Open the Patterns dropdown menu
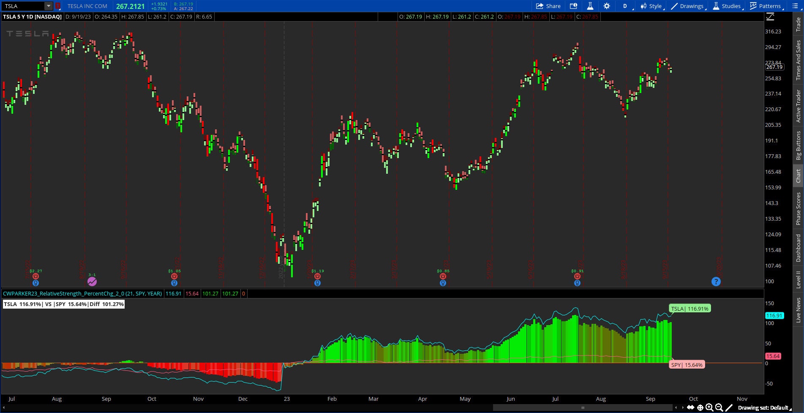The height and width of the screenshot is (413, 804). 767,6
